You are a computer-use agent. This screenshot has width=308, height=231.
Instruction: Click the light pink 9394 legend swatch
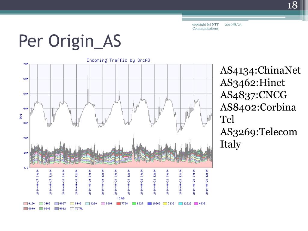(x=103, y=204)
